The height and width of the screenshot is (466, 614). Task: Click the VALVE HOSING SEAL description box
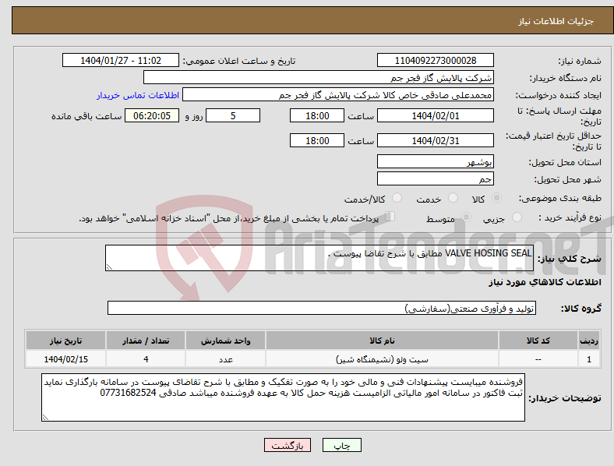[x=319, y=258]
